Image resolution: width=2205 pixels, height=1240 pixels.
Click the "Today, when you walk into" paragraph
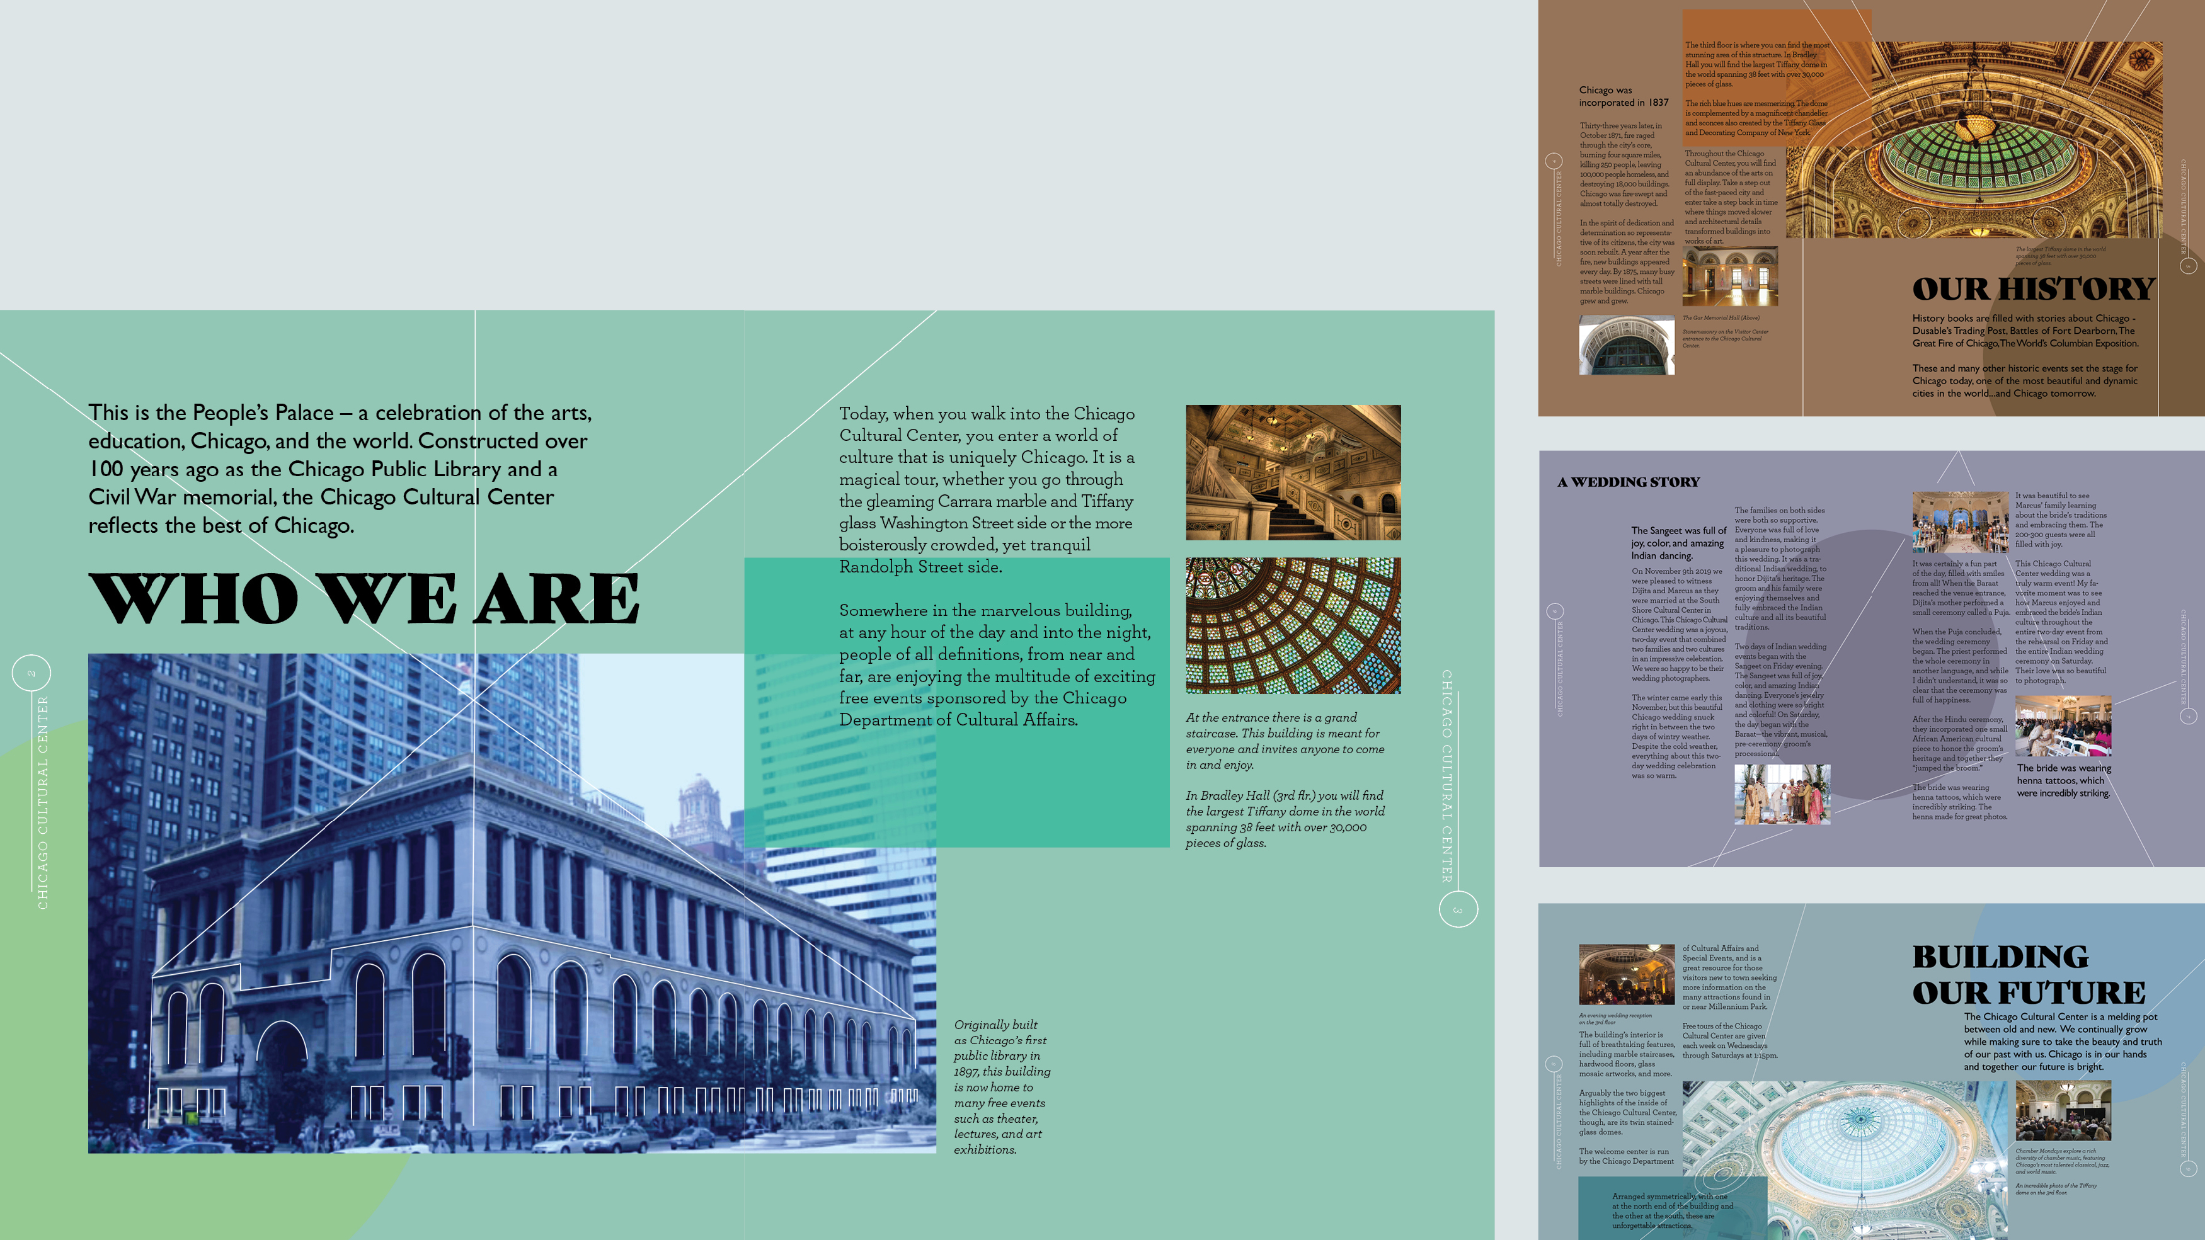(987, 489)
